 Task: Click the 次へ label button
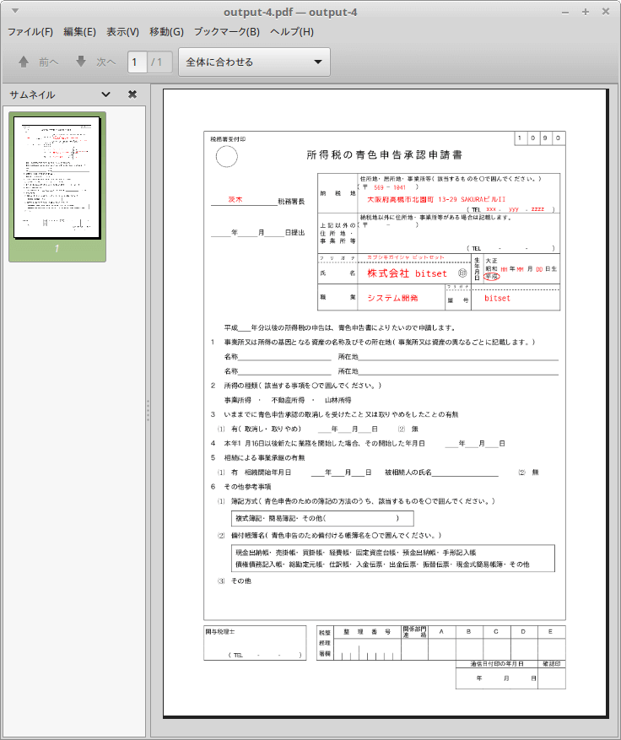point(105,62)
